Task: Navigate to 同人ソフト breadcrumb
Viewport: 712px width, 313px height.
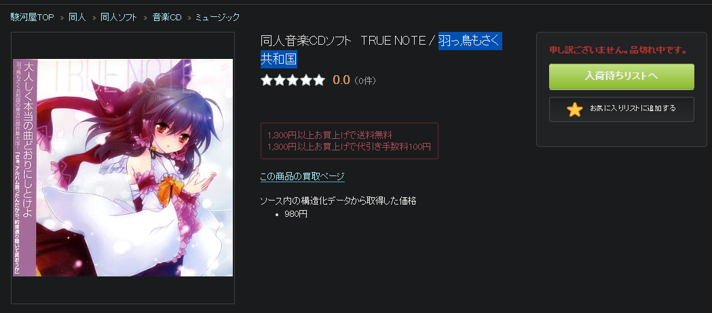Action: [119, 17]
